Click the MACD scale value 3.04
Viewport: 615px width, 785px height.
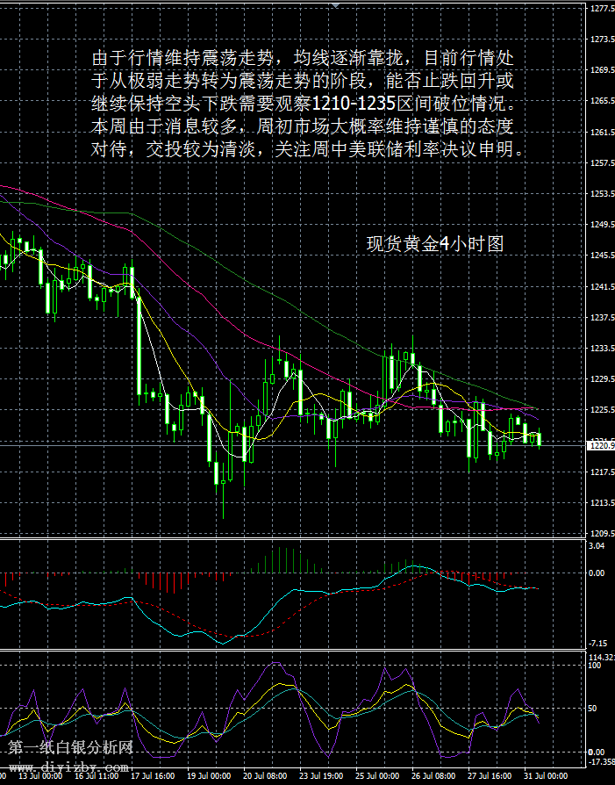(597, 545)
